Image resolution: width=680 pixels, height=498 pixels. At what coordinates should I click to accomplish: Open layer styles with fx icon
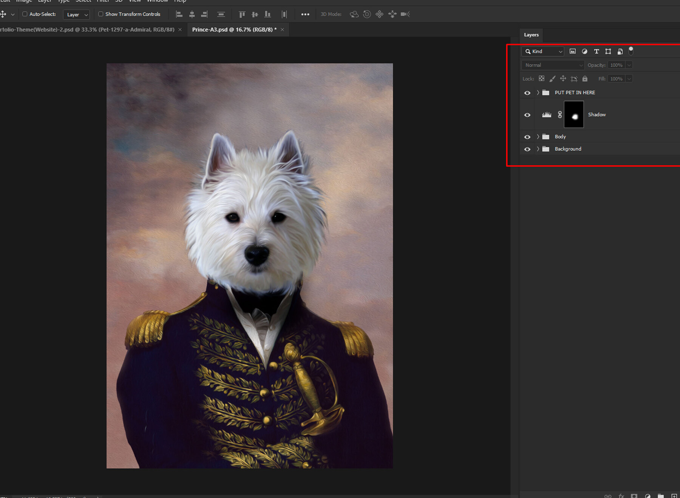(x=621, y=496)
